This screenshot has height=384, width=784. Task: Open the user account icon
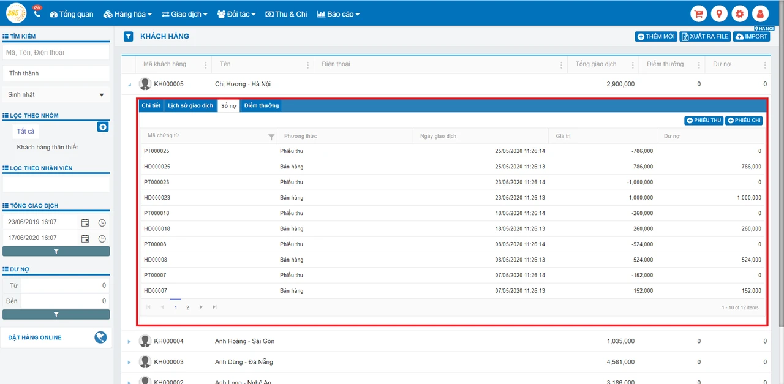point(760,13)
